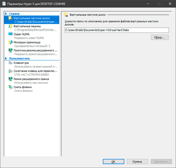Click the Миграции хранилища icon
Screen dimensions: 176x168
coord(10,42)
